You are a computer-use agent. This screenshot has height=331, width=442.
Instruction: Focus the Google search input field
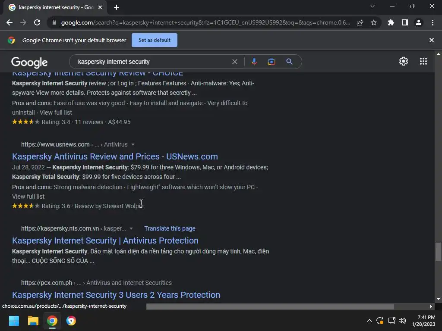[x=152, y=62]
